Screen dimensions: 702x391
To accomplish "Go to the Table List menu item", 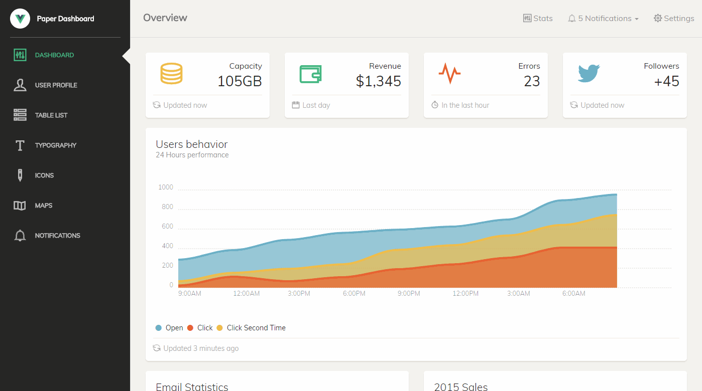I will (51, 115).
